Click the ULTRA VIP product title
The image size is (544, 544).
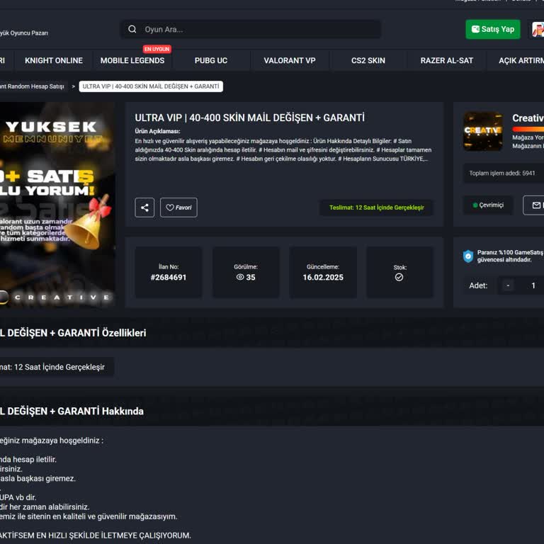tap(250, 118)
